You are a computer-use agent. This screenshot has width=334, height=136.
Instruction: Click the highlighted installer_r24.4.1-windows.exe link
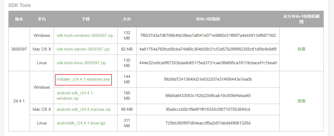83,79
